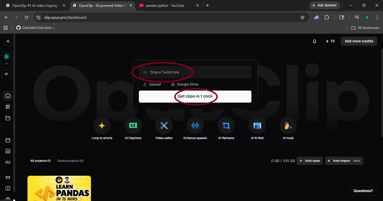Toggle the Auto-save option
Screen dimensions: 383x201
[310, 161]
